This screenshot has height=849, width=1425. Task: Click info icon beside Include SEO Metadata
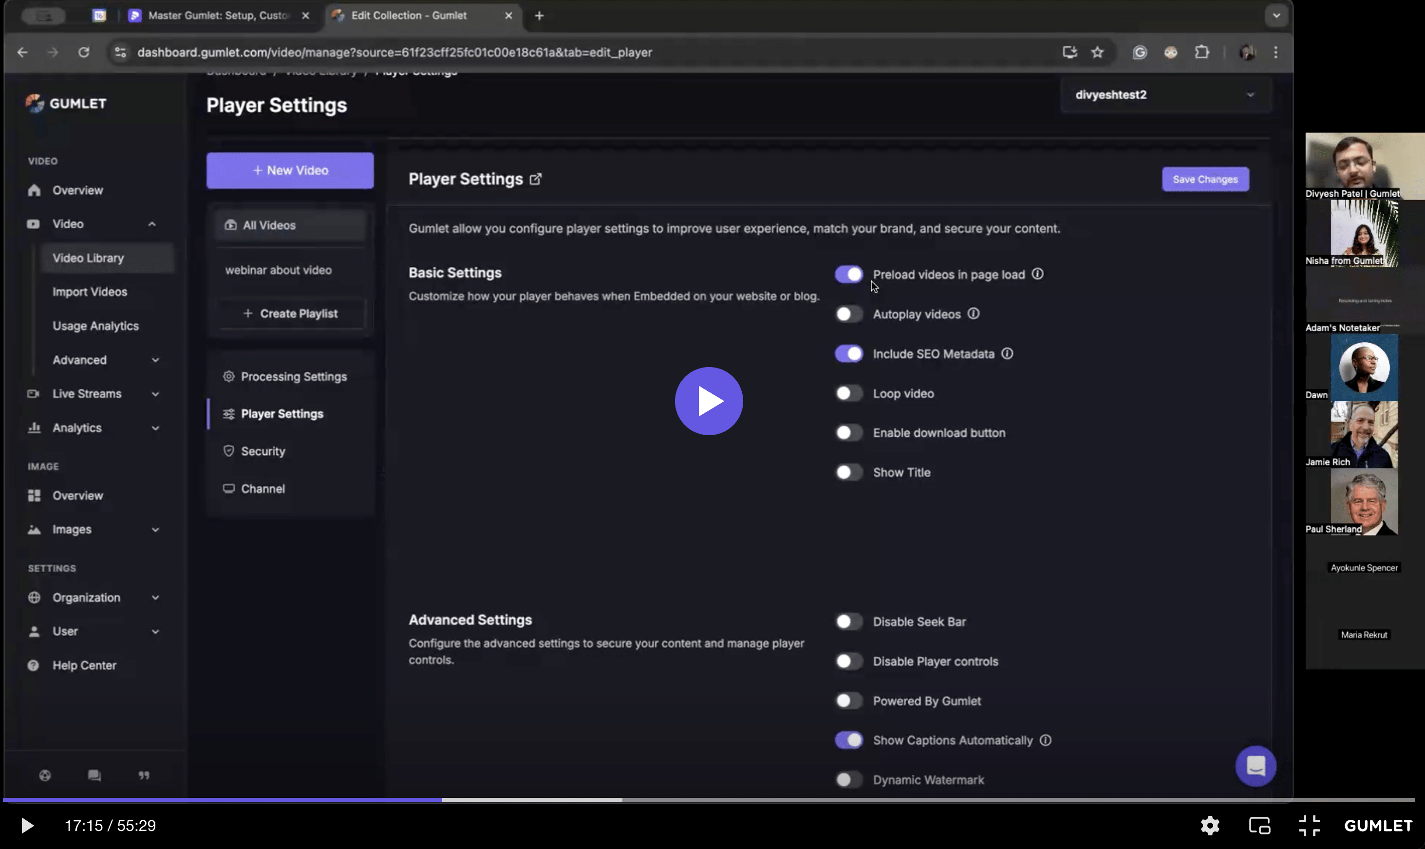click(x=1007, y=353)
